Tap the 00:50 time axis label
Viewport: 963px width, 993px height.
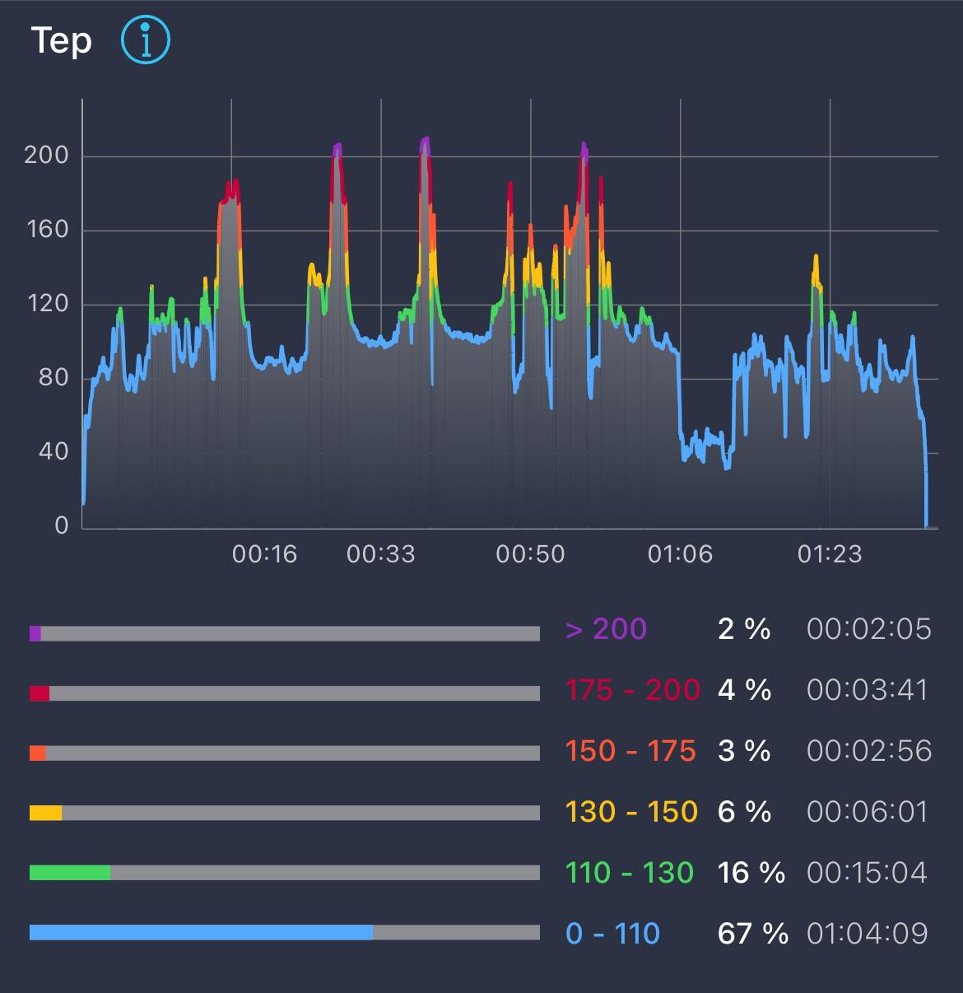pos(530,554)
